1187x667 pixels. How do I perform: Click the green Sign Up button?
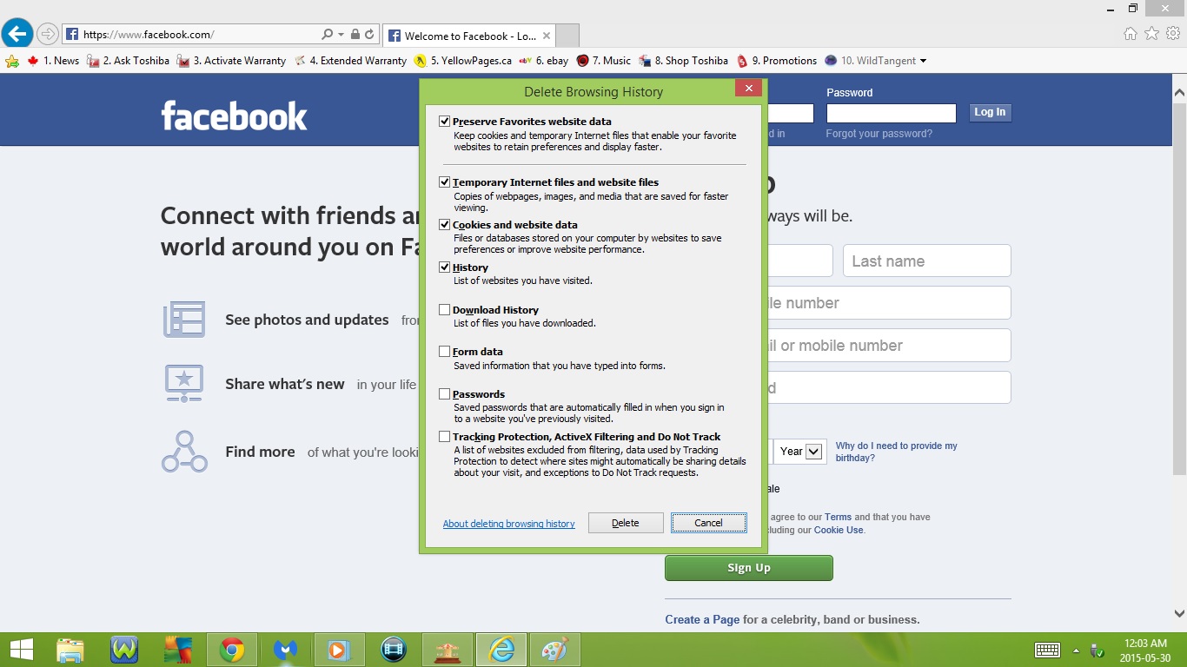pyautogui.click(x=749, y=568)
